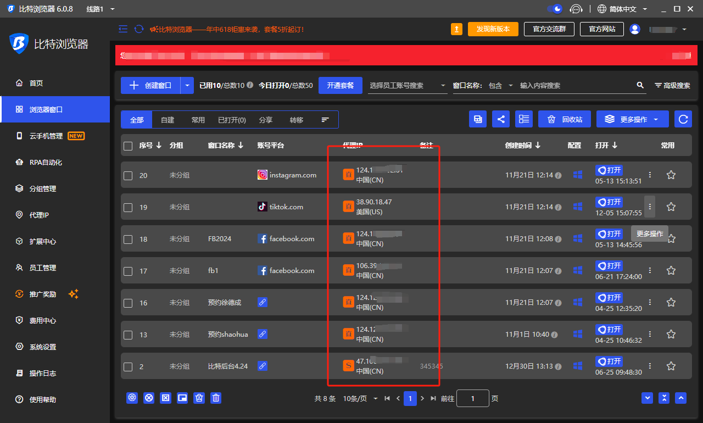
Task: Select the list layout icon beside share button
Action: [x=523, y=119]
